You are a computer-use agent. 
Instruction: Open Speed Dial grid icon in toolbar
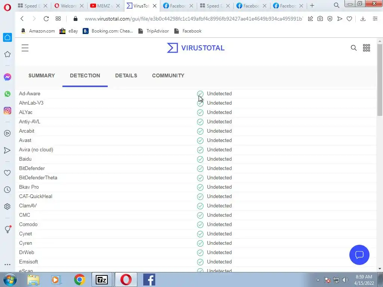click(58, 19)
